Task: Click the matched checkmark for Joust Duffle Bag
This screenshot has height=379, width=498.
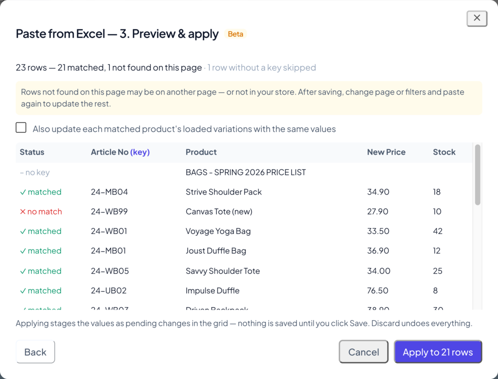Action: pyautogui.click(x=23, y=251)
